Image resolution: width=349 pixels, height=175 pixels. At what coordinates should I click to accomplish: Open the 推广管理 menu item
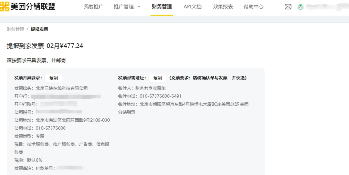[124, 7]
